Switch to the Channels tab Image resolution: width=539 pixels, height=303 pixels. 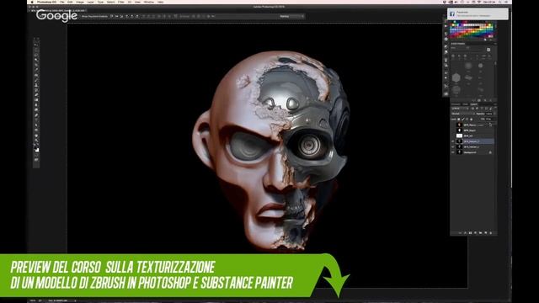point(456,104)
